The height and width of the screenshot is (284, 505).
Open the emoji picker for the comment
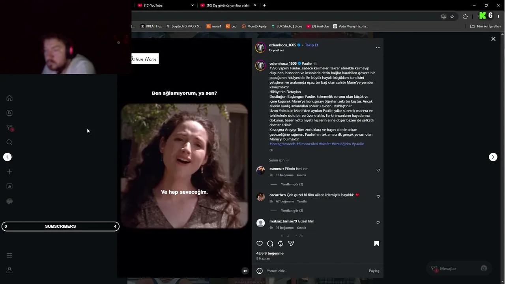[260, 271]
